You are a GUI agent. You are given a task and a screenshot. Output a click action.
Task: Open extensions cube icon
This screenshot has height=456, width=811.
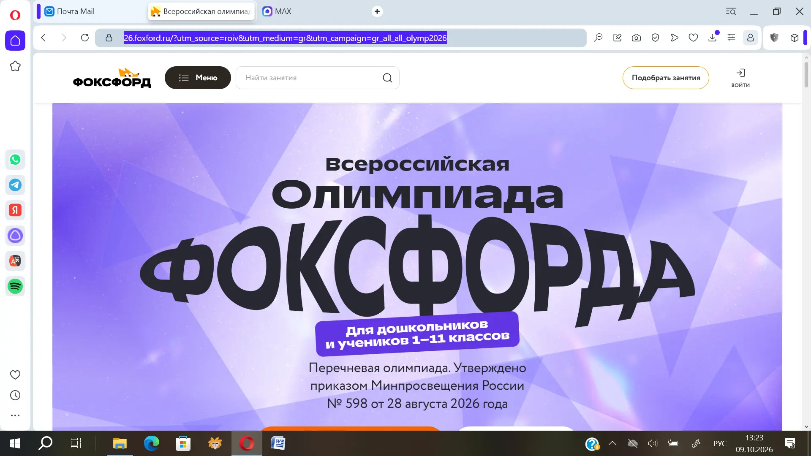click(795, 38)
